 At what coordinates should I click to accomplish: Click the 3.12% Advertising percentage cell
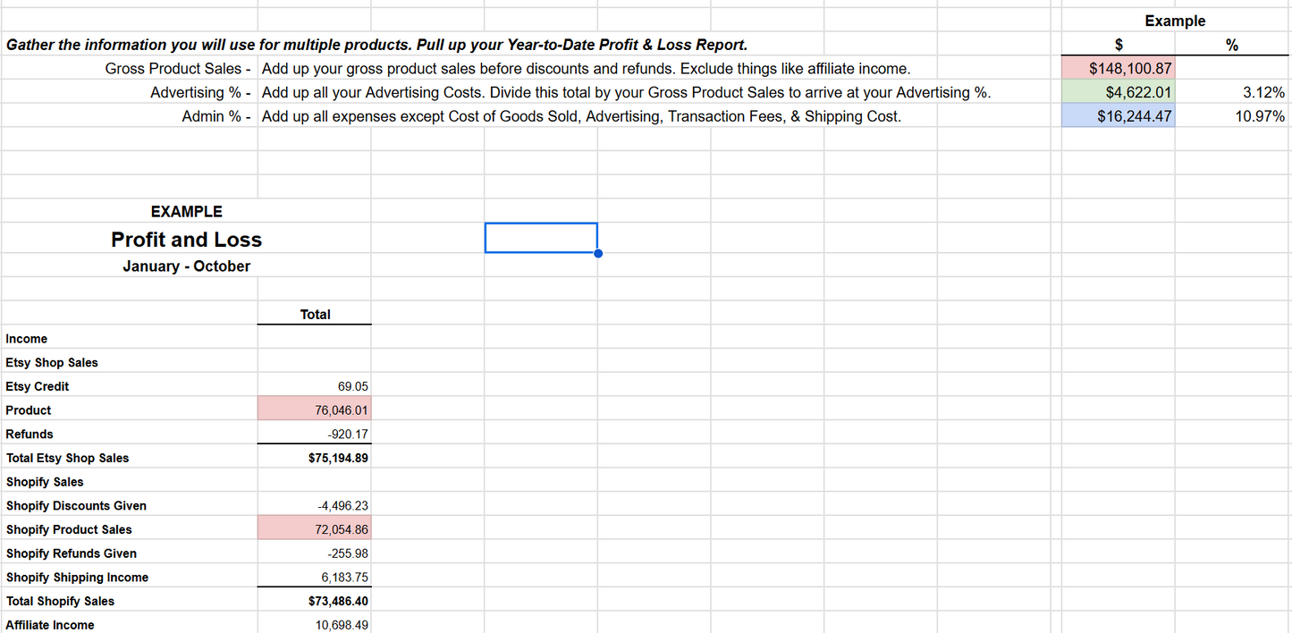tap(1232, 92)
